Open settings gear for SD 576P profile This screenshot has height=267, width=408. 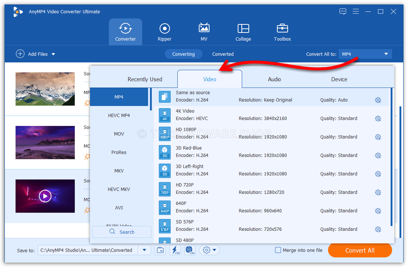point(378,229)
